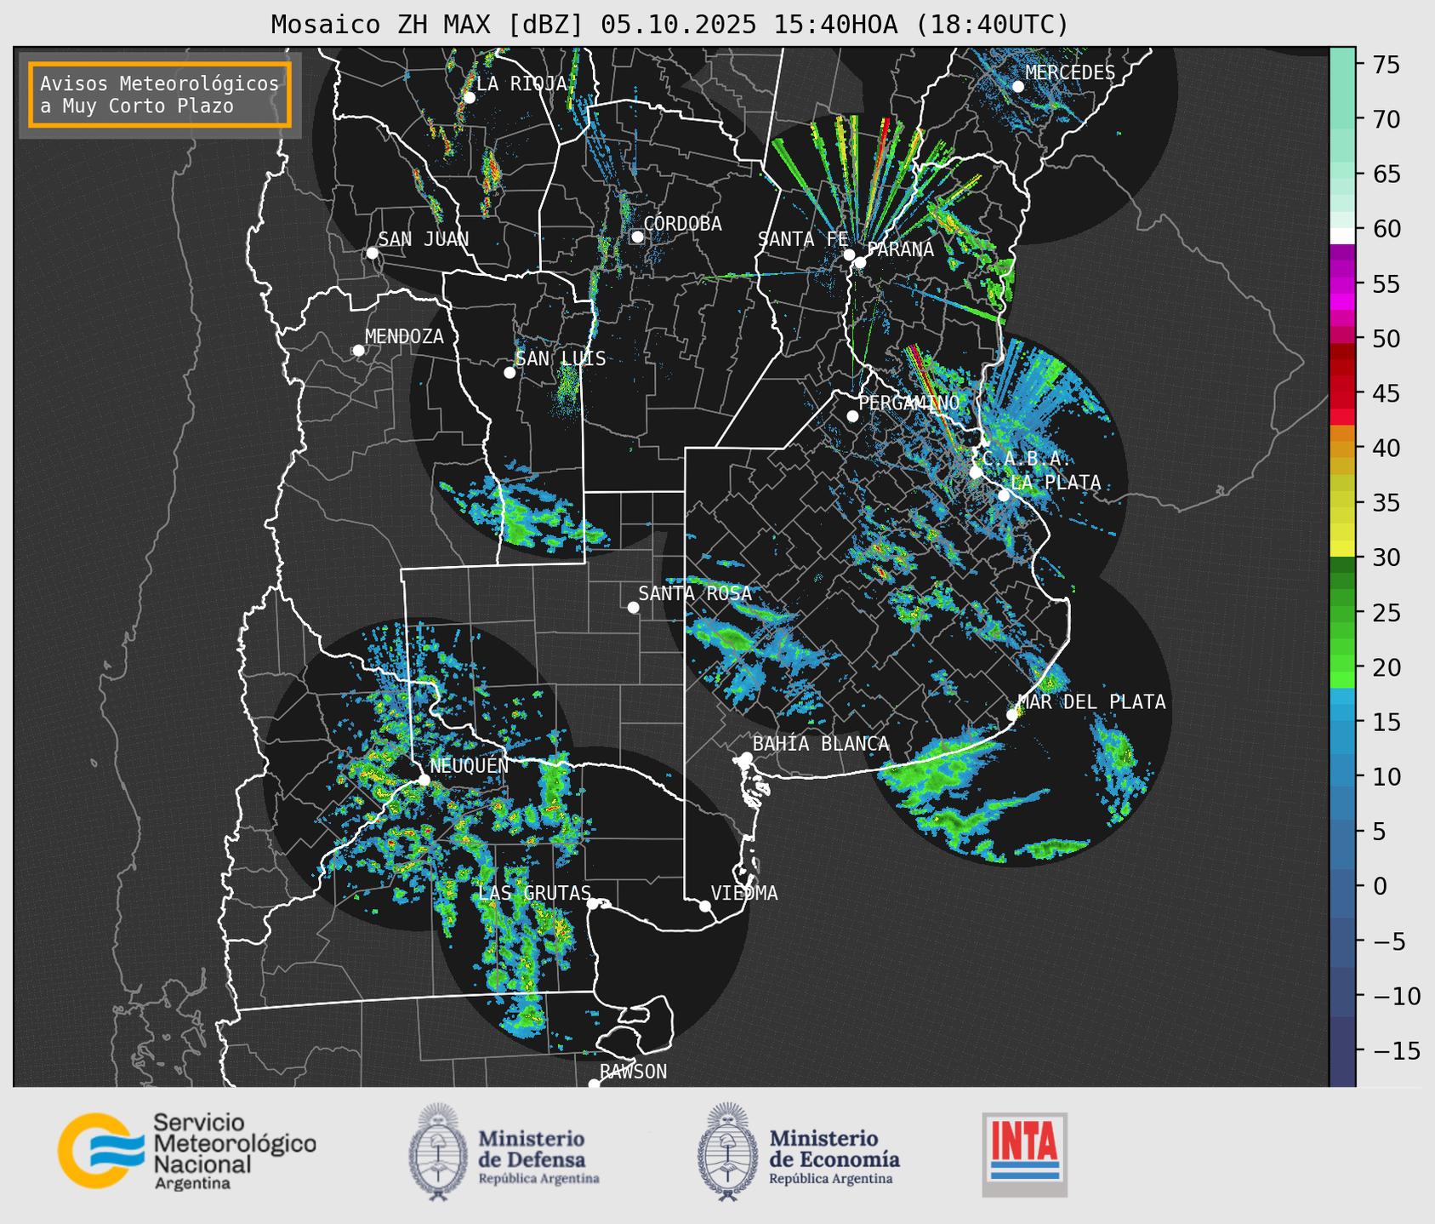Click the Servicio Meteorológico Nacional logo
Screen dimensions: 1435x1224
point(186,1151)
